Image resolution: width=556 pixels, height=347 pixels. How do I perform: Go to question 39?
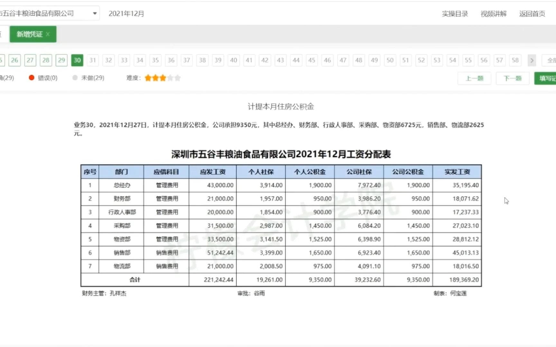(x=218, y=60)
